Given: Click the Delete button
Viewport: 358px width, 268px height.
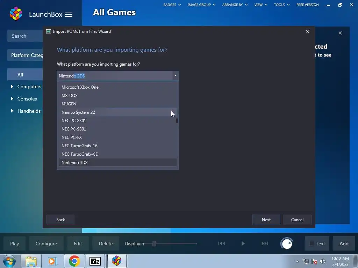Looking at the screenshot, I should pyautogui.click(x=106, y=244).
